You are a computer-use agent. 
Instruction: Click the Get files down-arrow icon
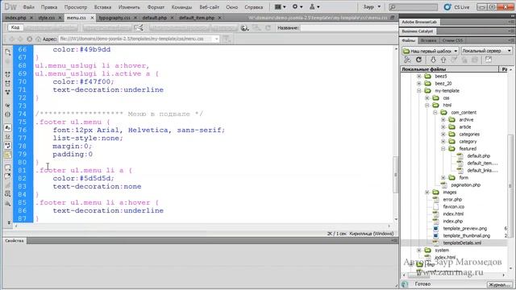coord(433,60)
